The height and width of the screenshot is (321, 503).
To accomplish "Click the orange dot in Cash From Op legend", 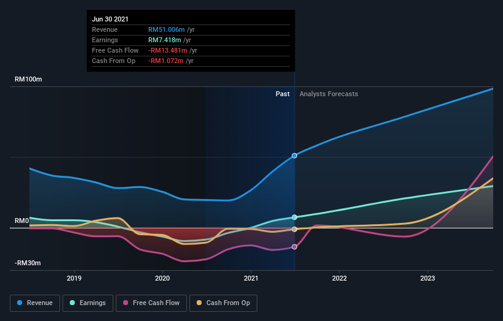I will pos(199,303).
